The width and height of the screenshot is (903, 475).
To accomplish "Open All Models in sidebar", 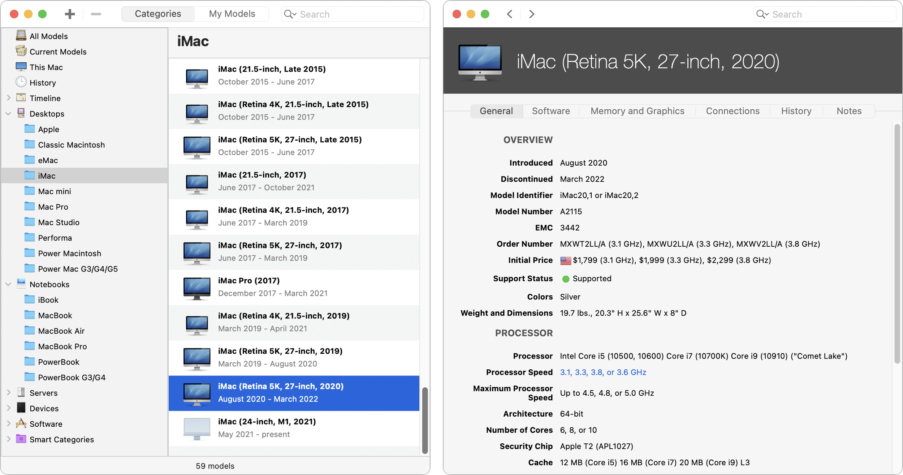I will pos(48,36).
